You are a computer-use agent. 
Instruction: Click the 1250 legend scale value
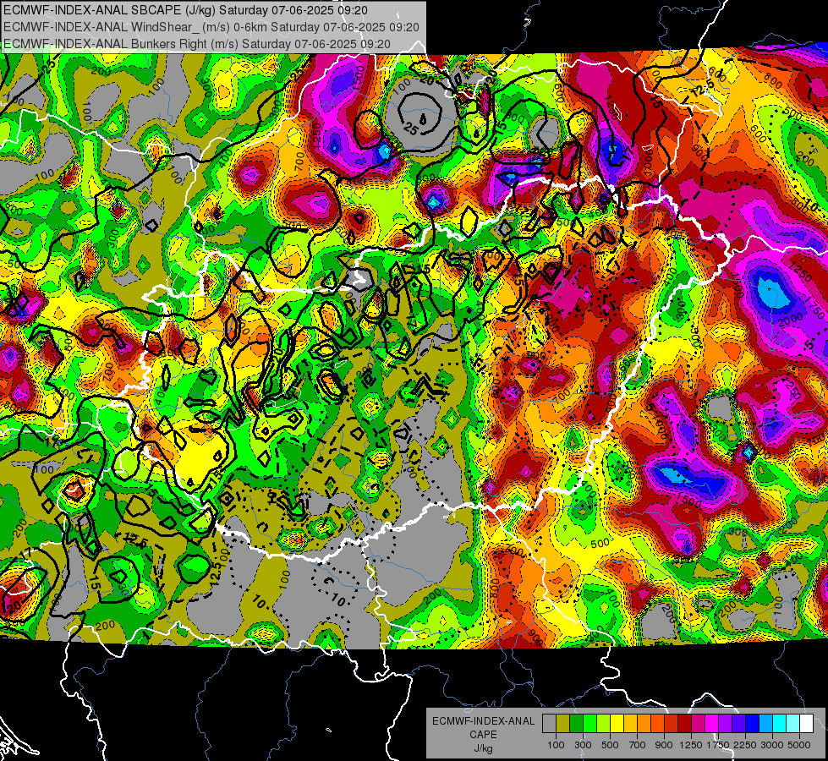click(691, 745)
